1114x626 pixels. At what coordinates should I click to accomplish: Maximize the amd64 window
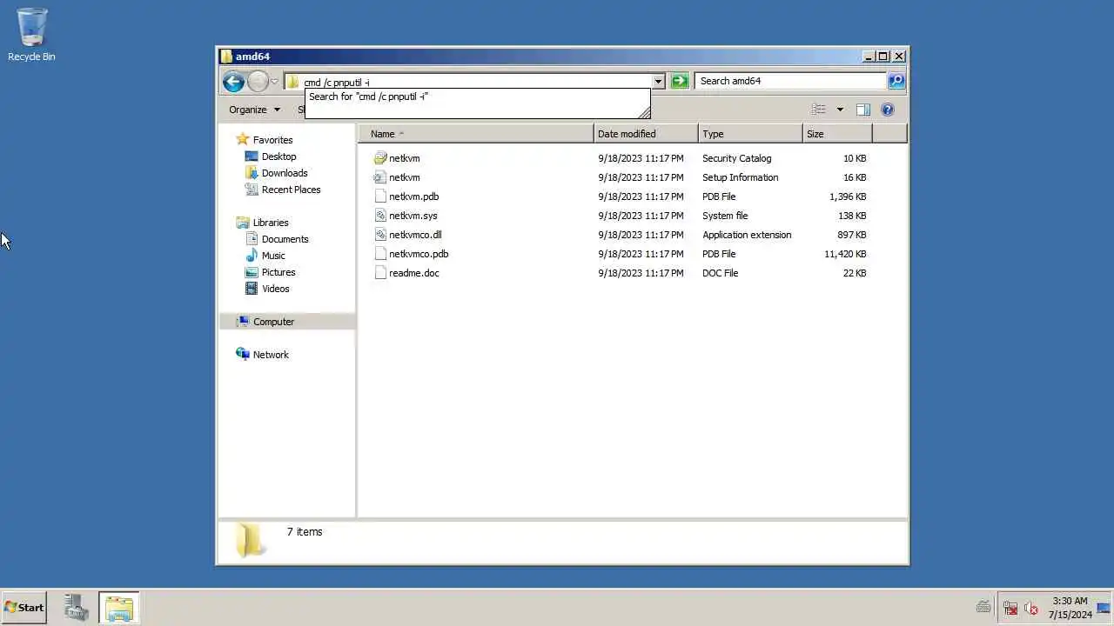(883, 57)
